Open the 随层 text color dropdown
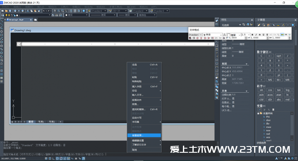The width and height of the screenshot is (298, 161). [234, 35]
